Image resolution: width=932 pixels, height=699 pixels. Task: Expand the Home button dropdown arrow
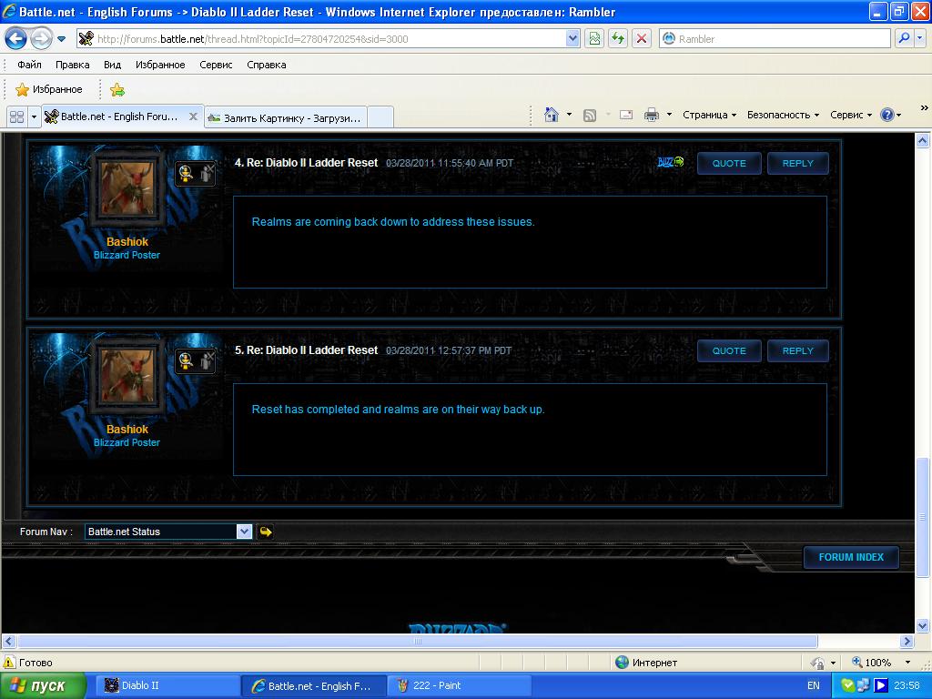[x=569, y=115]
